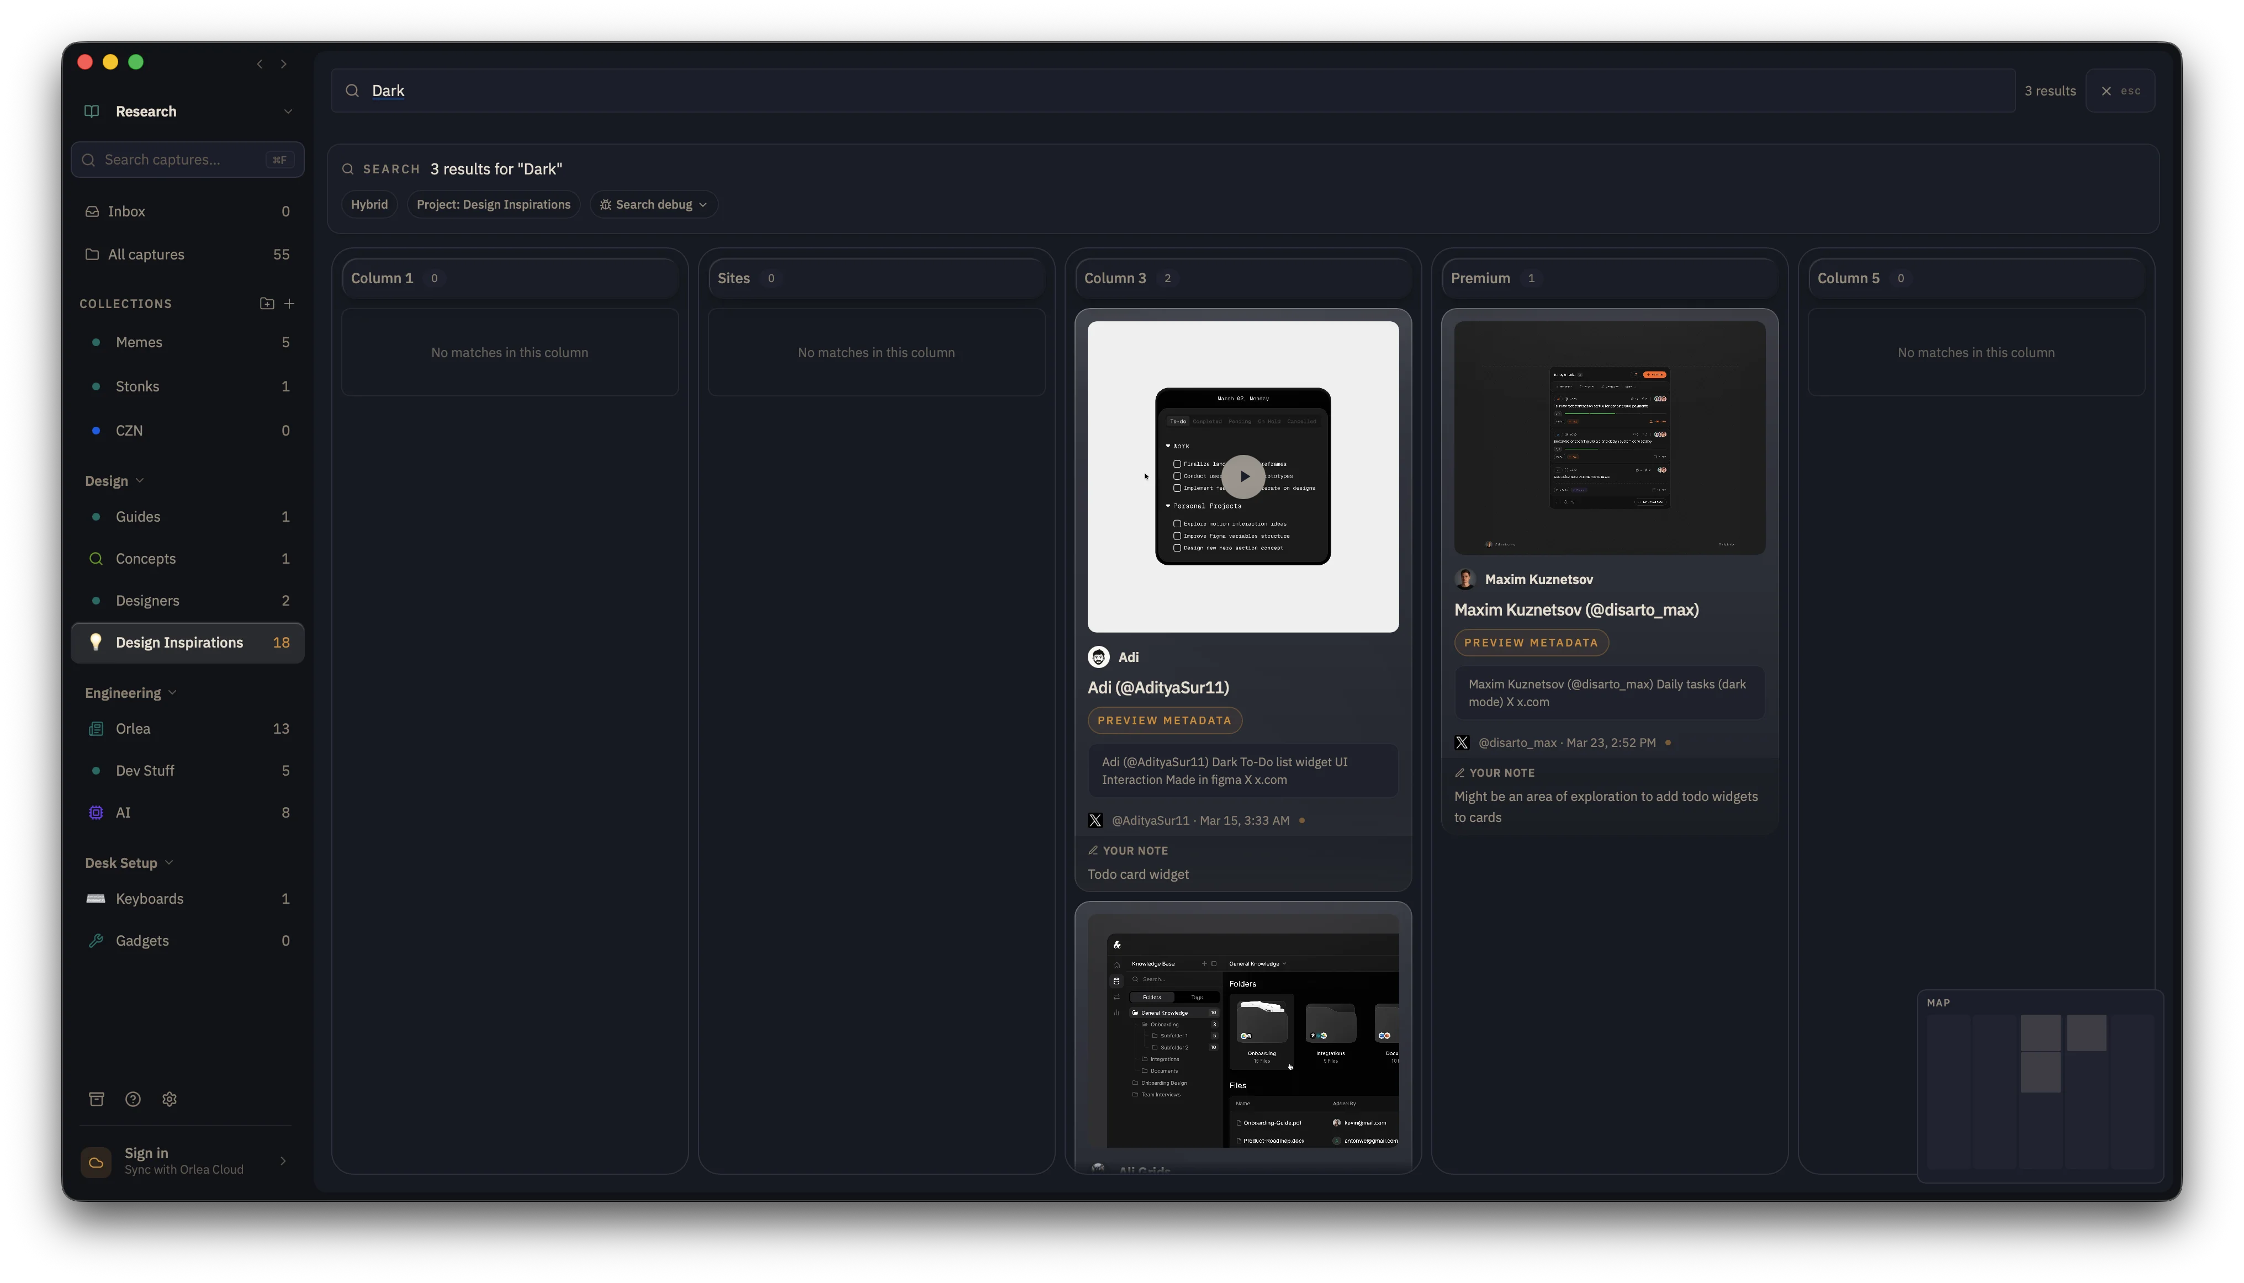
Task: Toggle the Project: Design Inspirations filter
Action: tap(494, 204)
